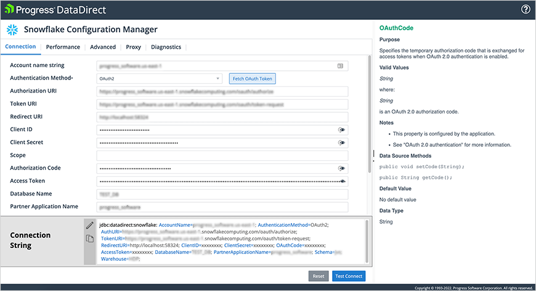This screenshot has width=536, height=291.
Task: Go to the Diagnostics tab
Action: (166, 47)
